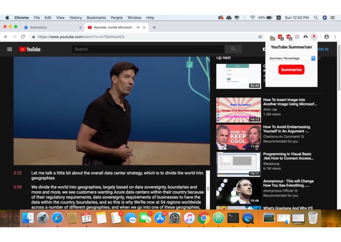
Task: Click the YouTube search input field
Action: pos(148,49)
